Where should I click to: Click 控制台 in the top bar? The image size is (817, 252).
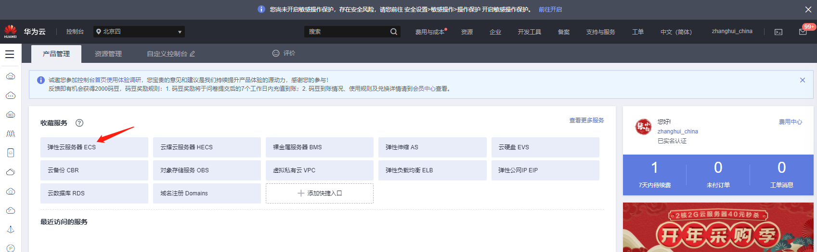(x=75, y=32)
